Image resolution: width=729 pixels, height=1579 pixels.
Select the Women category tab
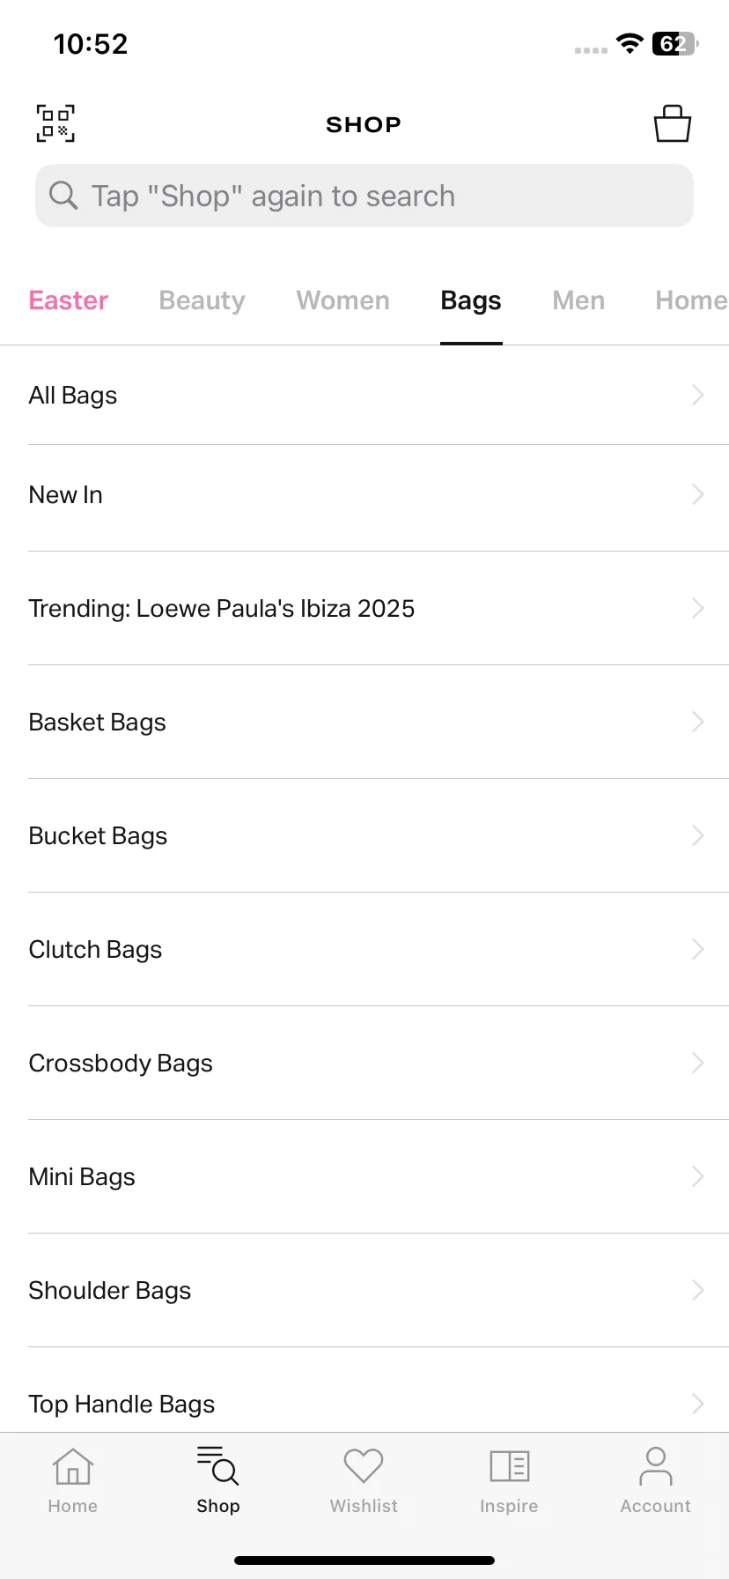click(343, 300)
